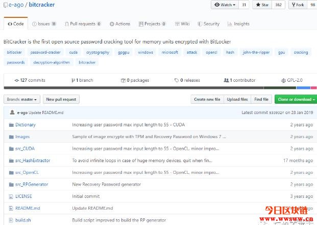Open the 'Initial commit' message on the LICENSE row
This screenshot has height=225, width=317.
coord(86,196)
